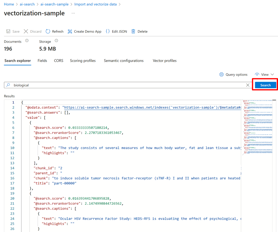This screenshot has height=232, width=278.
Task: Click the Create Demo App icon
Action: point(70,31)
